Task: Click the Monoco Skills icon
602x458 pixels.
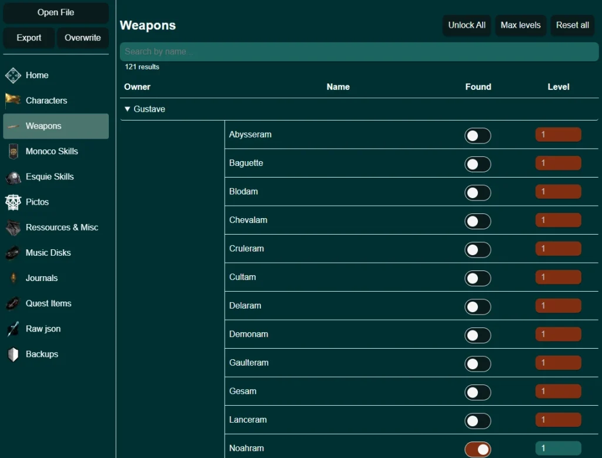Action: tap(13, 152)
